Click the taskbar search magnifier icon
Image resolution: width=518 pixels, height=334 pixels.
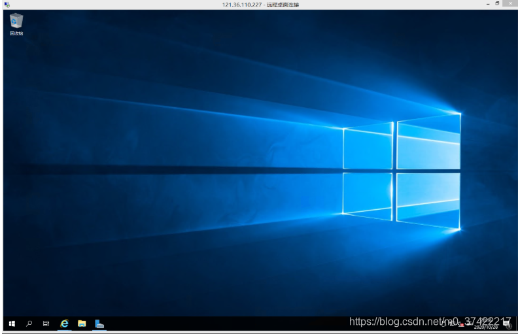click(29, 324)
